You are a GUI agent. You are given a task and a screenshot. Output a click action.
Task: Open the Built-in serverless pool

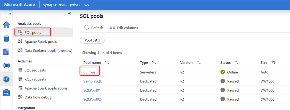point(89,72)
